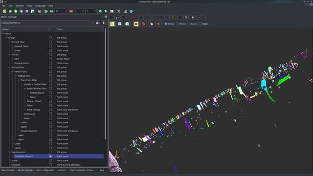Click the Type column header
This screenshot has height=176, width=313.
[60, 29]
